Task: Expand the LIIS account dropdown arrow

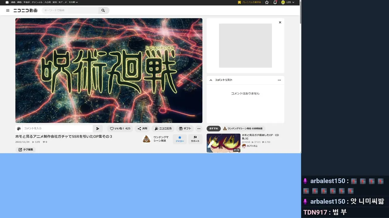Action: [x=293, y=2]
